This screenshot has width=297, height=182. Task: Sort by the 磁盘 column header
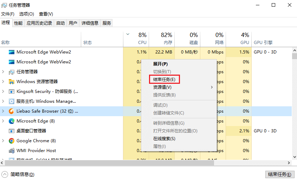[187, 39]
